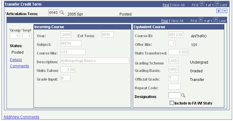The width and height of the screenshot is (233, 121).
Task: Click the Grade Input field B
Action: coord(65,78)
